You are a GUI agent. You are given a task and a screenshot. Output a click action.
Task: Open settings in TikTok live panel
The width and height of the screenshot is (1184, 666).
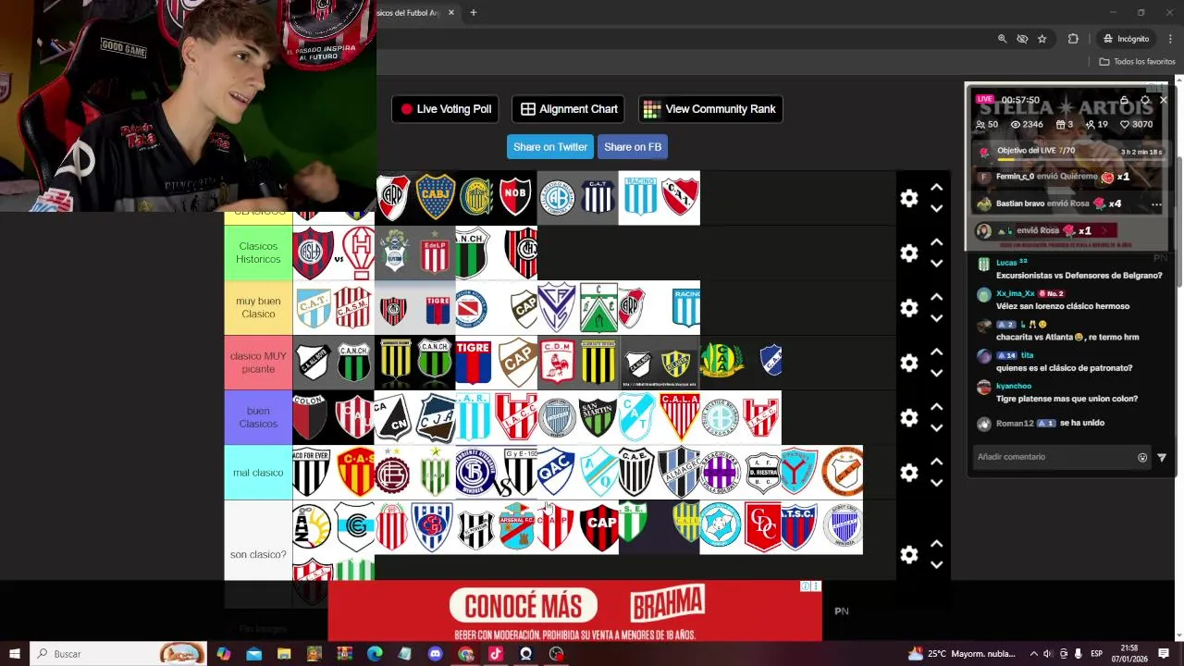point(1145,100)
